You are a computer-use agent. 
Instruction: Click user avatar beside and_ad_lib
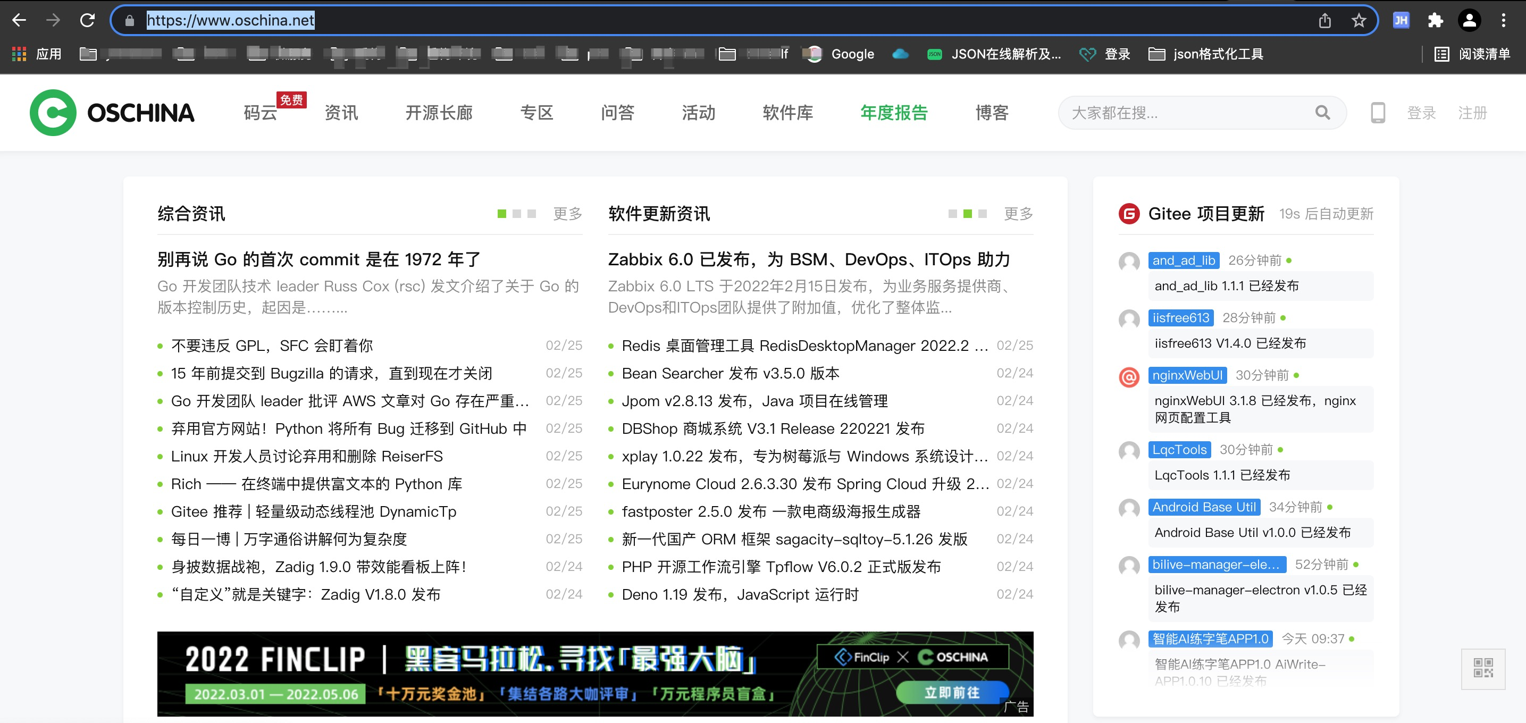(1129, 262)
